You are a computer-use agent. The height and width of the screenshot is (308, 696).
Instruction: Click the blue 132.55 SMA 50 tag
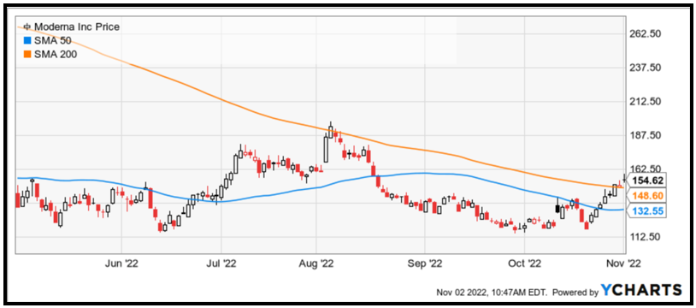point(648,212)
